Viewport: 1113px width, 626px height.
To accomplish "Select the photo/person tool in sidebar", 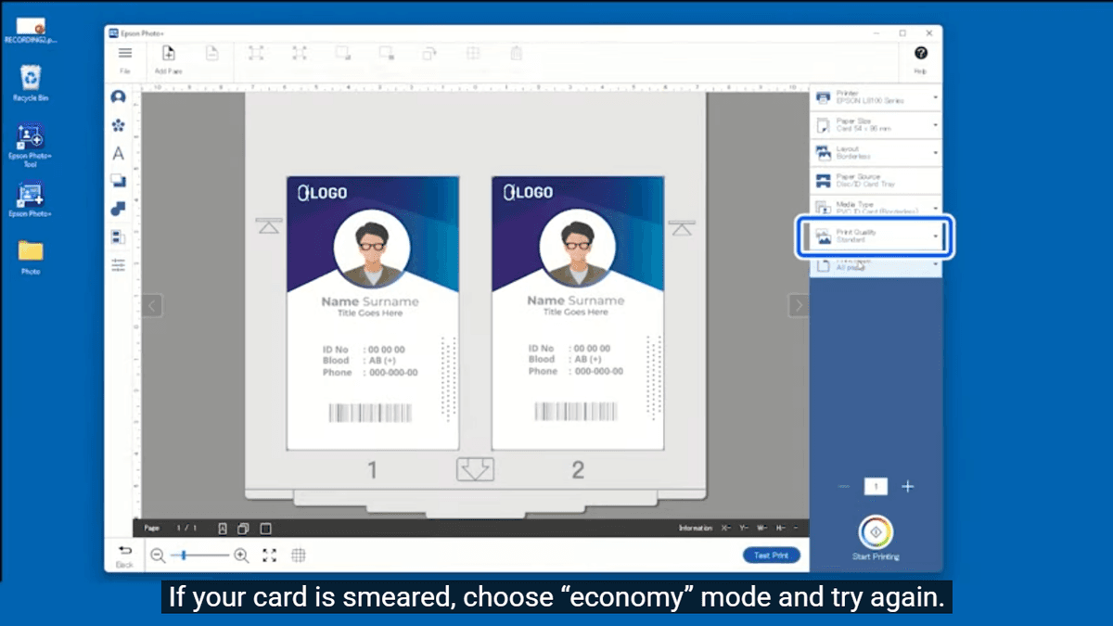I will pyautogui.click(x=118, y=97).
